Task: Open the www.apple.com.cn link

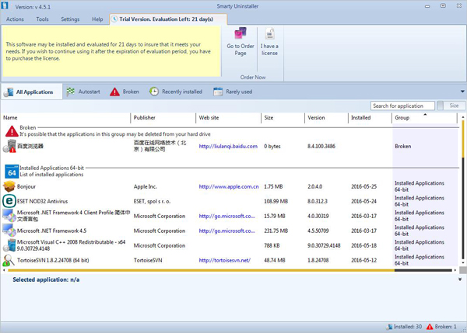Action: coord(229,186)
